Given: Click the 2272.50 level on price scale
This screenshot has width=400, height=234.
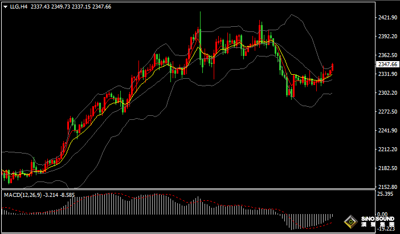Looking at the screenshot, I should (387, 112).
